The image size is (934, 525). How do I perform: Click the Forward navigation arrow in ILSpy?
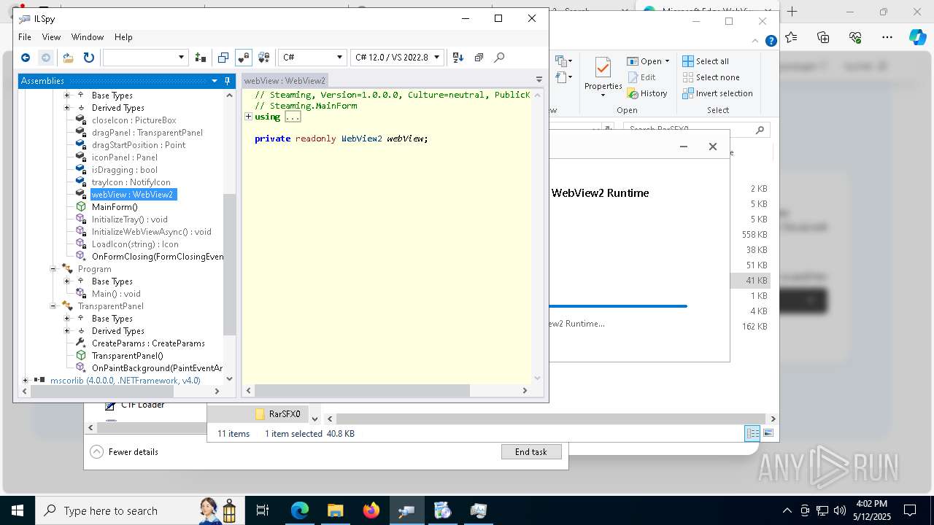point(46,58)
